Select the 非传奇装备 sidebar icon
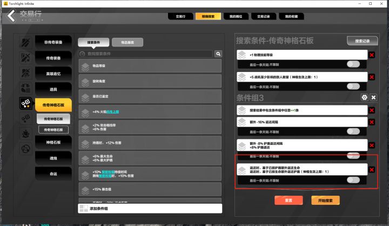 coord(25,42)
